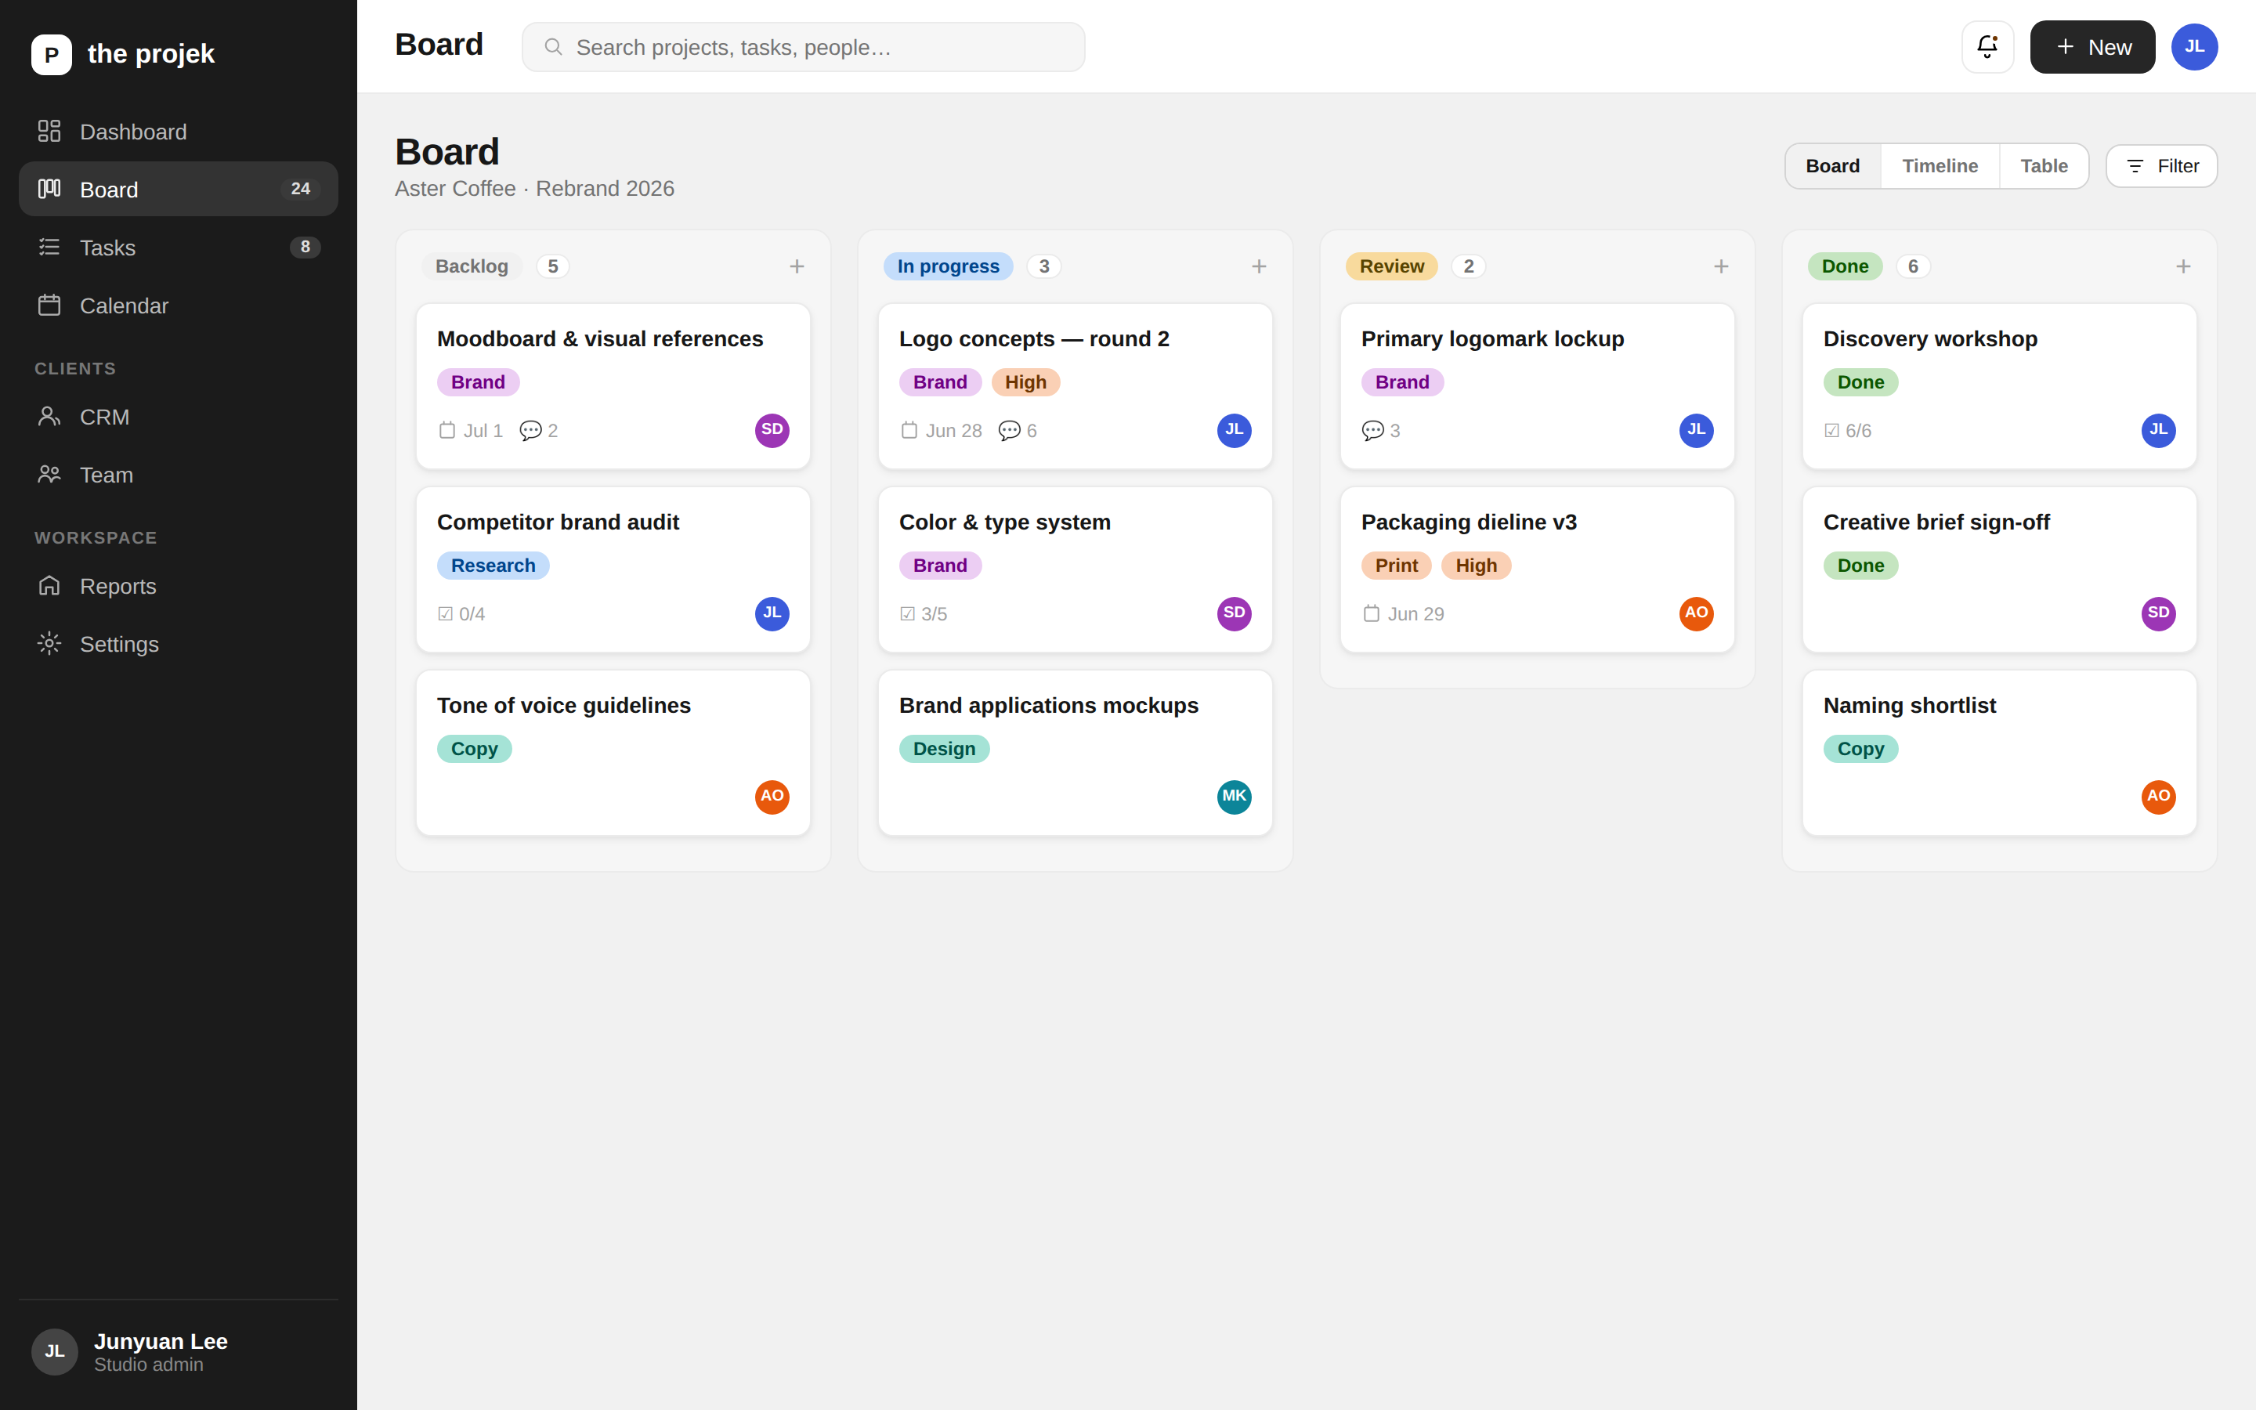
Task: Click checklist 6/6 on Discovery workshop
Action: (1848, 431)
